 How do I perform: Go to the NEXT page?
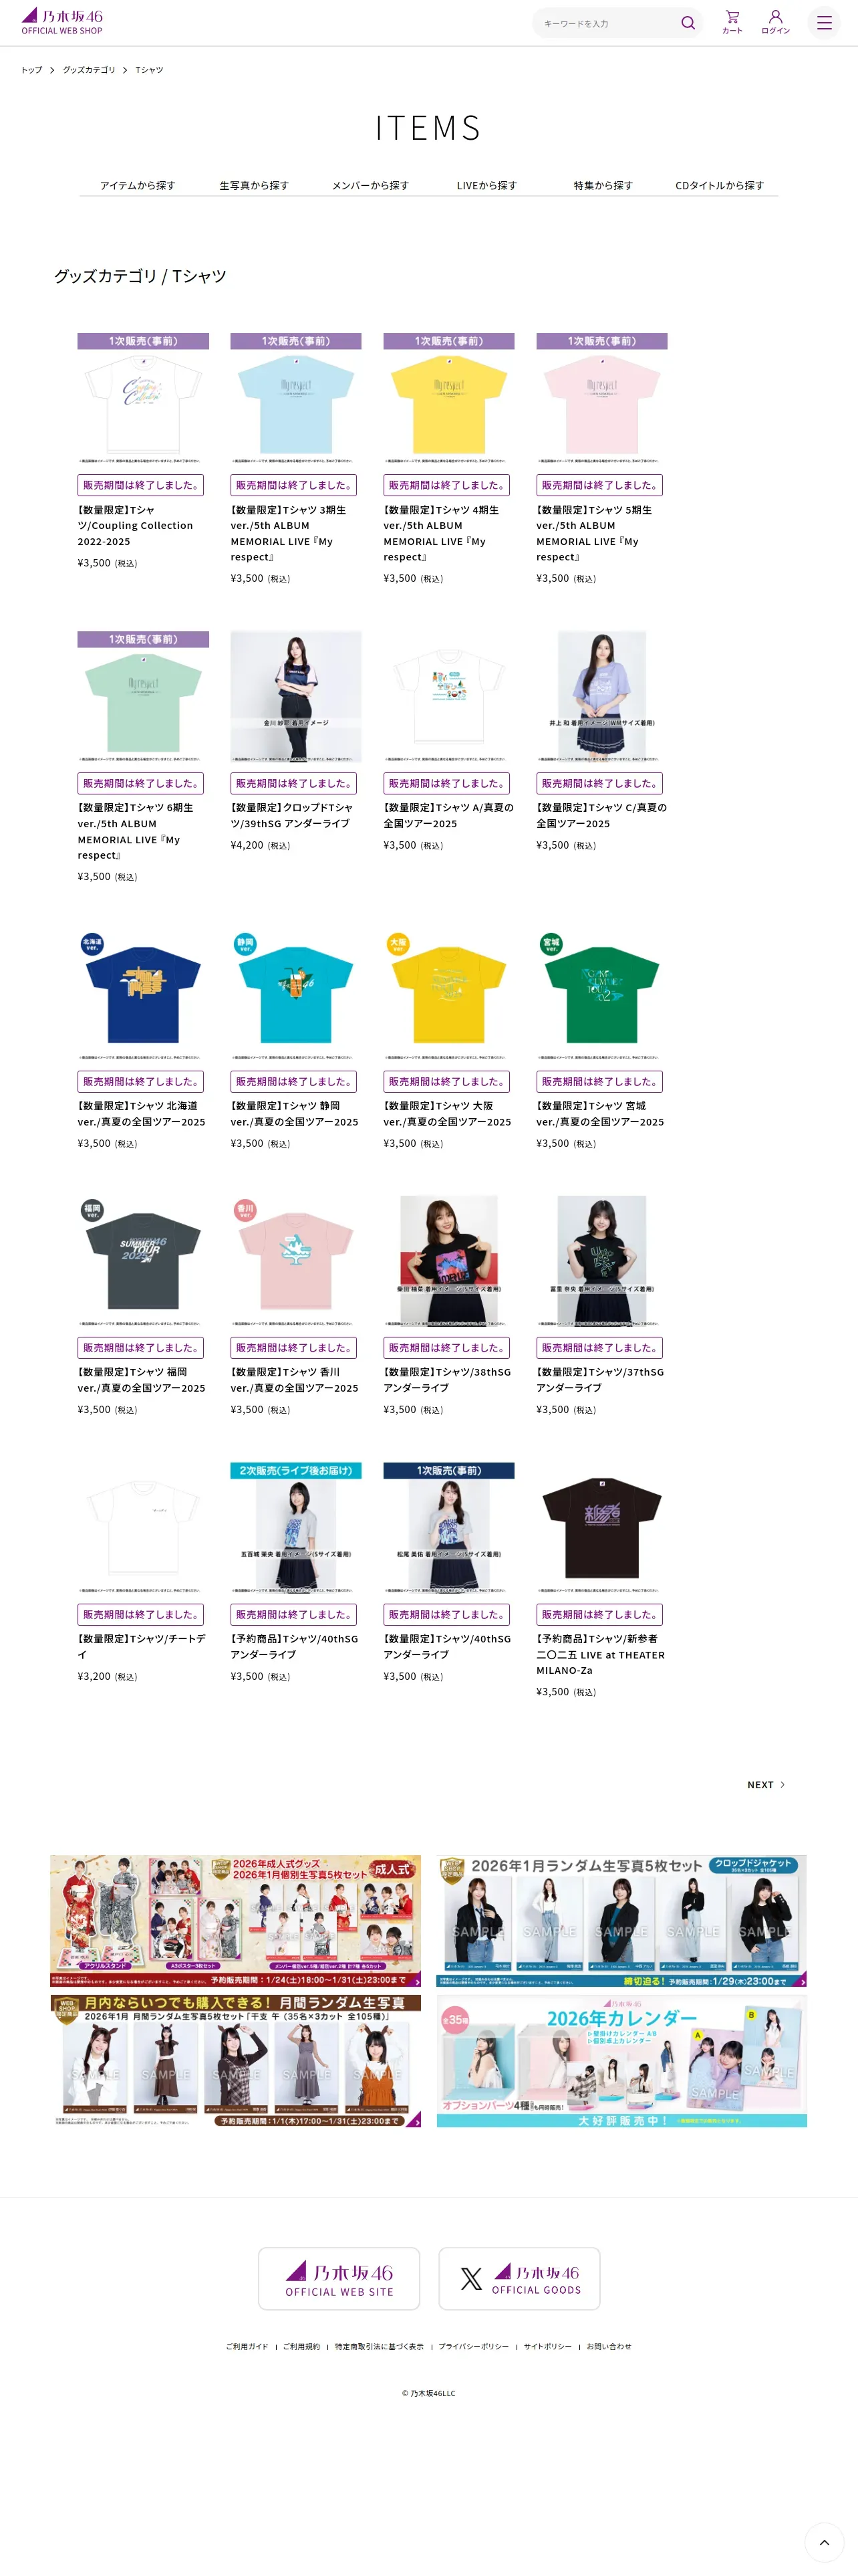click(765, 1784)
